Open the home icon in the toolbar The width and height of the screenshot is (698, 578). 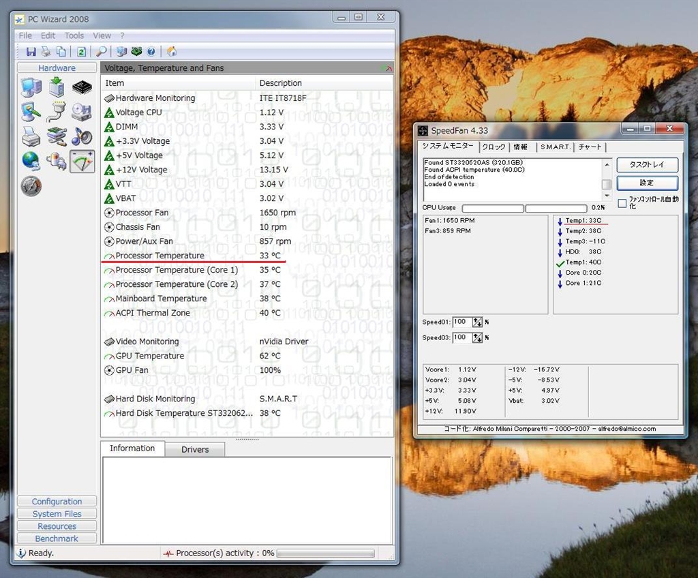point(172,52)
